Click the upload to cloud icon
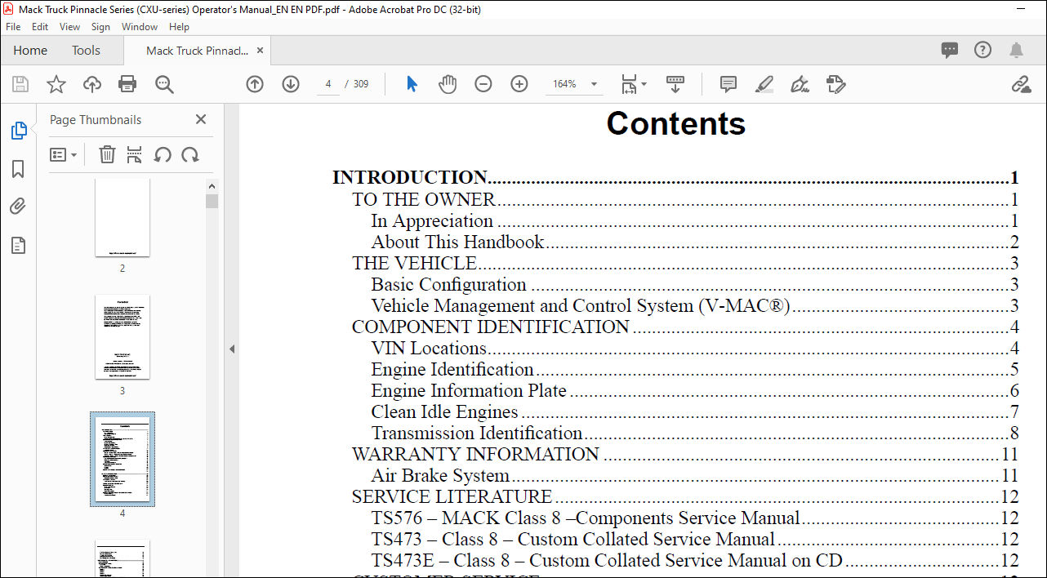Screen dimensions: 1047x578 pos(92,84)
